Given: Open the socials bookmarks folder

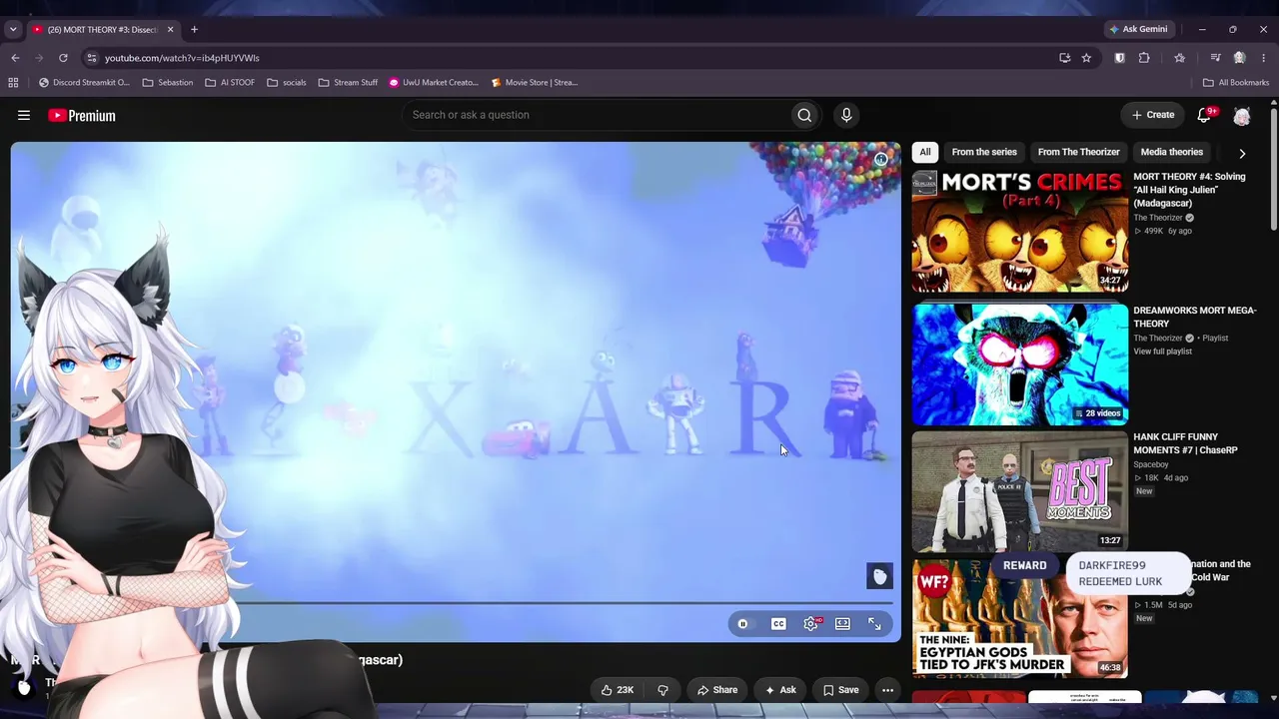Looking at the screenshot, I should [287, 83].
